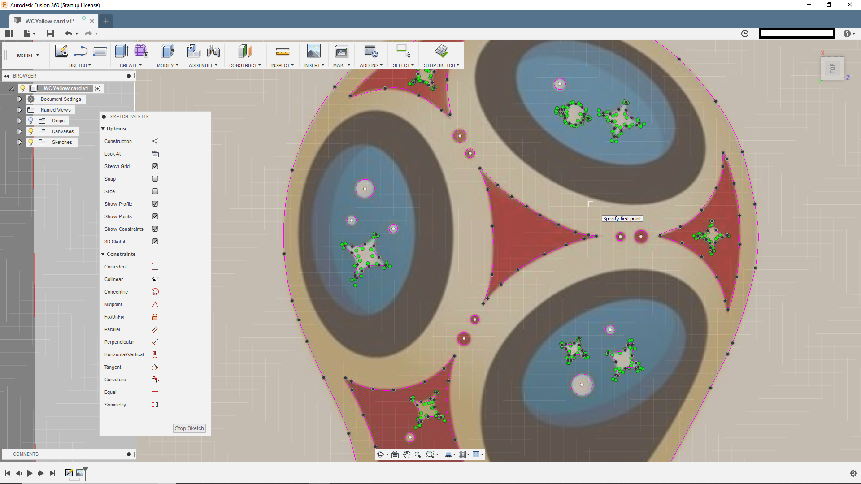Click the Coincident constraint icon
The image size is (861, 484).
[155, 267]
